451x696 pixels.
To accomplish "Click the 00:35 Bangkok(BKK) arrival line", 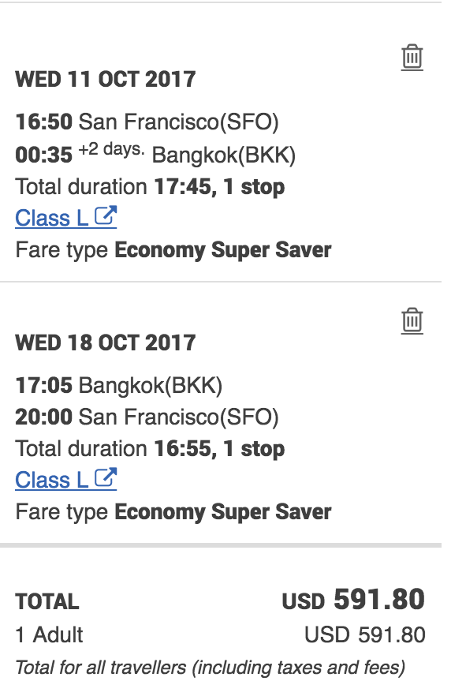I will [155, 154].
